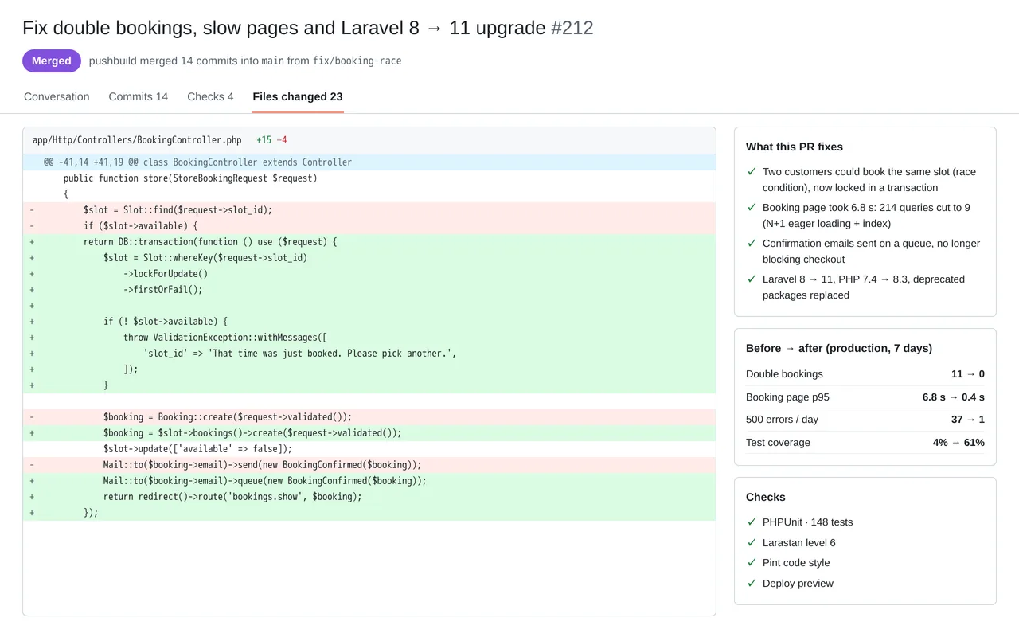This screenshot has height=637, width=1019.
Task: Click the pull request number #212
Action: [x=572, y=28]
